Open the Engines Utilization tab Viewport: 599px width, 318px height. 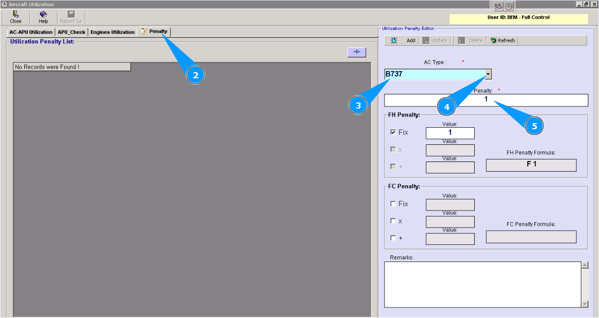tap(112, 32)
